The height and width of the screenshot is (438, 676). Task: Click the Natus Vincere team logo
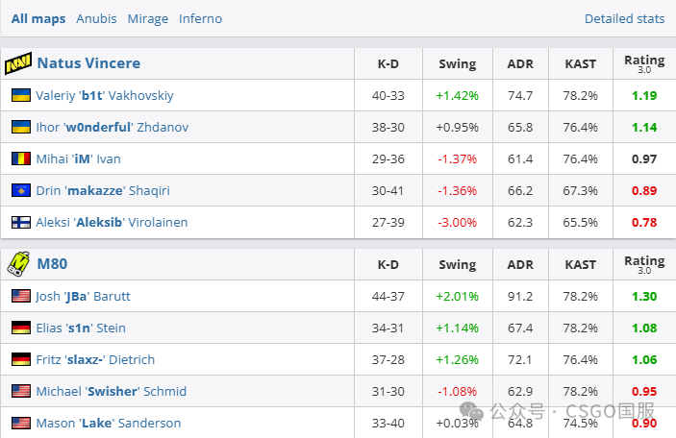point(18,63)
